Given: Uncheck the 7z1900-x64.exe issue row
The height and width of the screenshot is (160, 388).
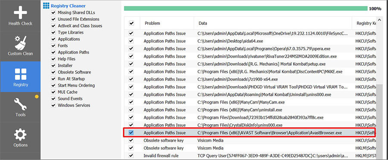Looking at the screenshot, I should pyautogui.click(x=131, y=79).
